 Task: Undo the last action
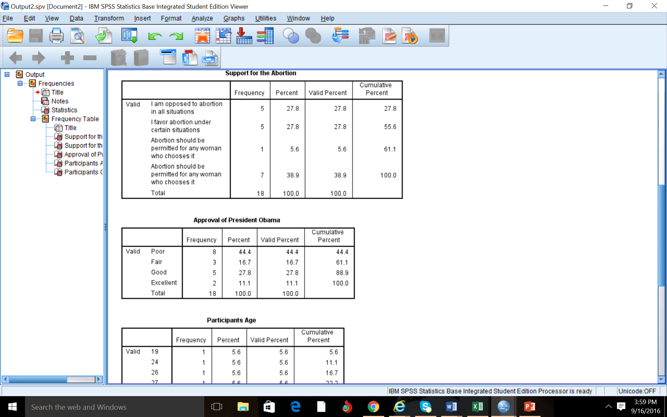coord(155,36)
